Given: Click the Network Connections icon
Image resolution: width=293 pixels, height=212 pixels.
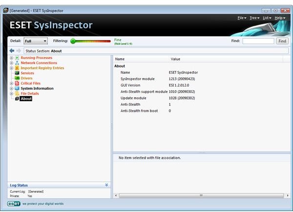Looking at the screenshot, I should tap(17, 63).
